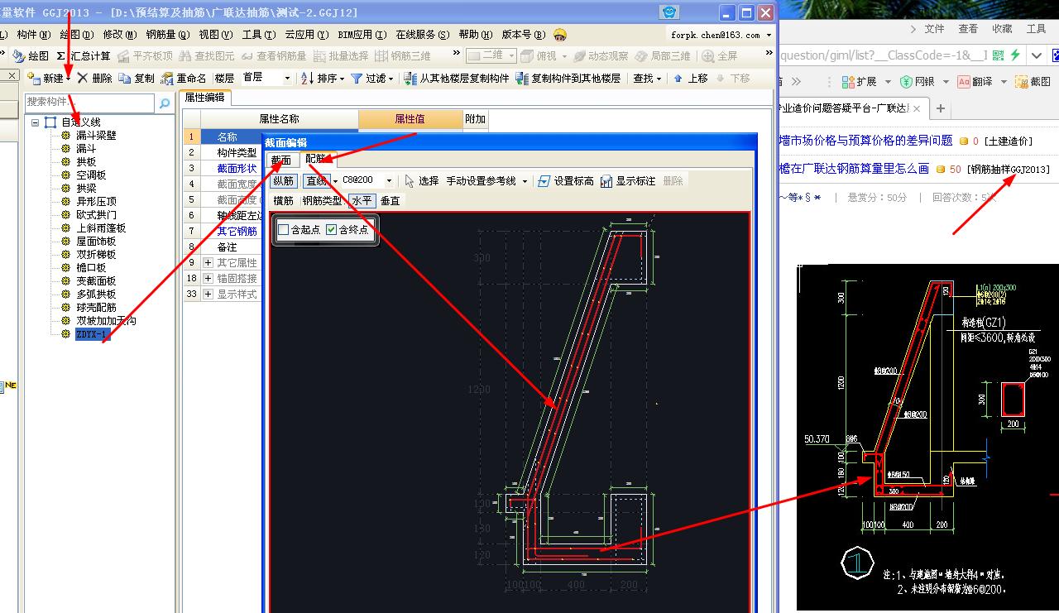Expand 显示样式 row in property table
This screenshot has height=613, width=1059.
[208, 294]
